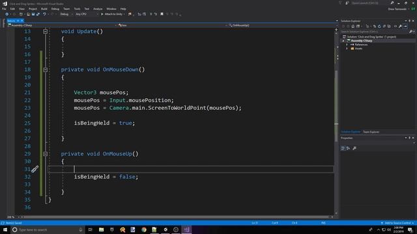Image resolution: width=417 pixels, height=234 pixels.
Task: Click the Undo toolbar icon
Action: click(44, 14)
